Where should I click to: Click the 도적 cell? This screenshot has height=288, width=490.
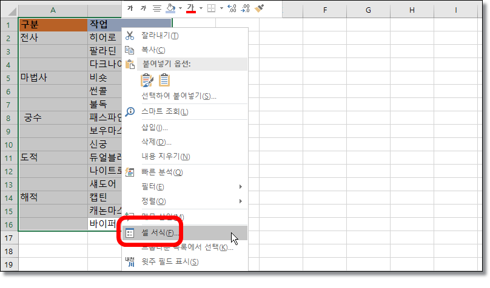coord(53,158)
